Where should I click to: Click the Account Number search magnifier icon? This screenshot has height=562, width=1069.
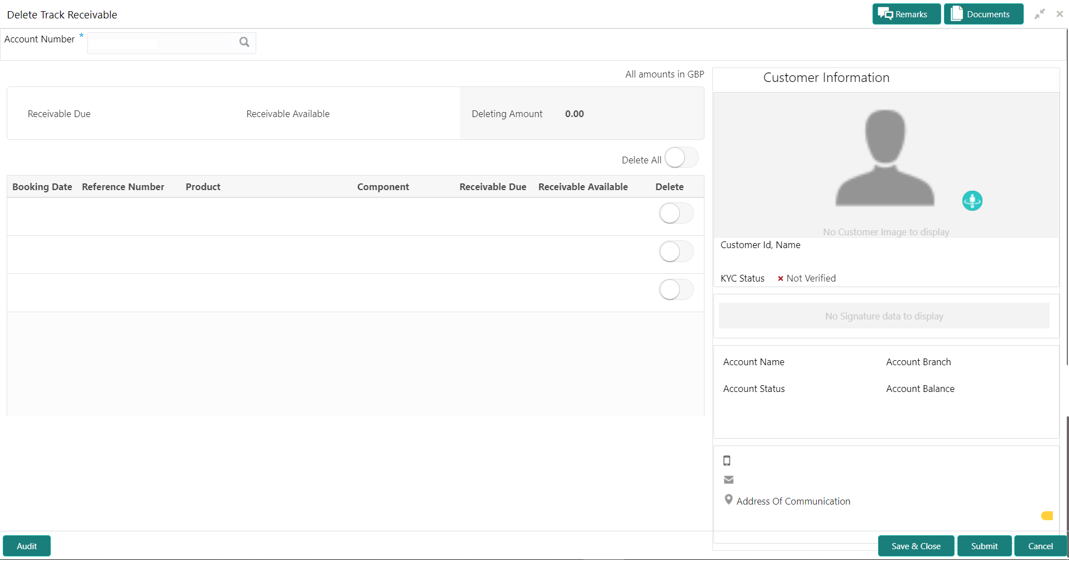pos(244,42)
